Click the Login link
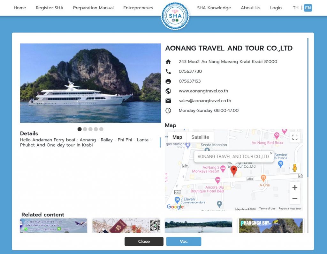Viewport: 327px width, 254px height. click(x=276, y=8)
